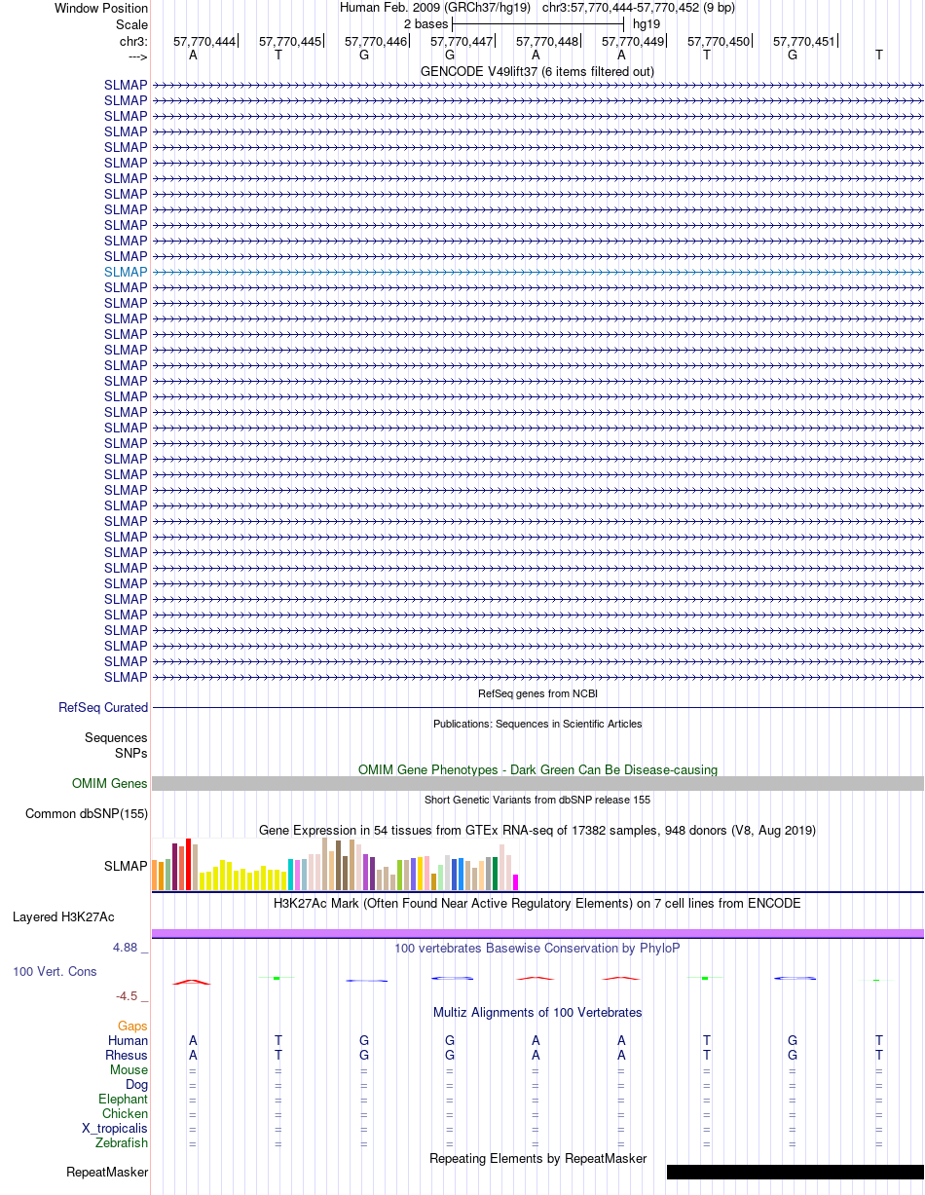Click the tallest bright red GTEx bar

(189, 864)
